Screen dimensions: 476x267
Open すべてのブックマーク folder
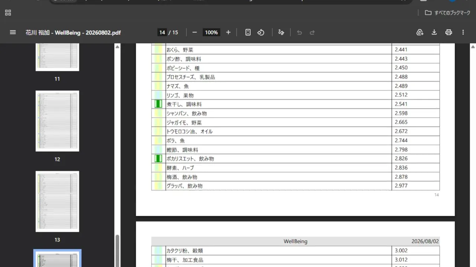pos(448,13)
